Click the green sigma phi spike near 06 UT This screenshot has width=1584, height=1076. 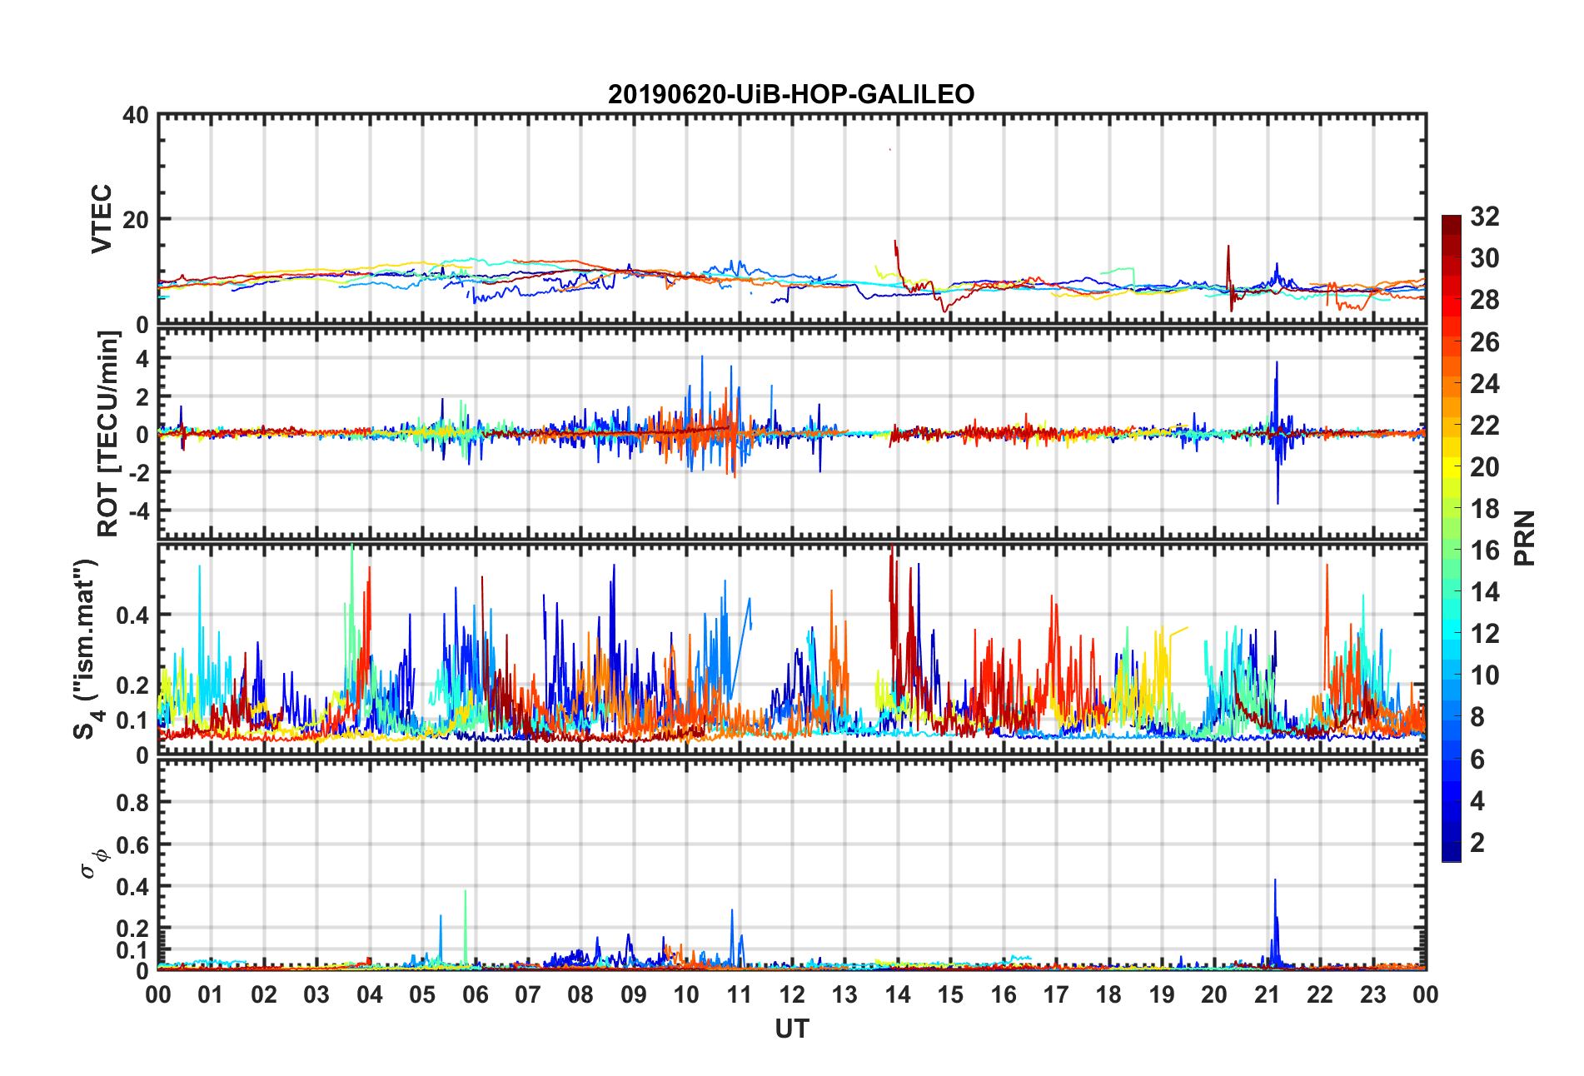(465, 893)
